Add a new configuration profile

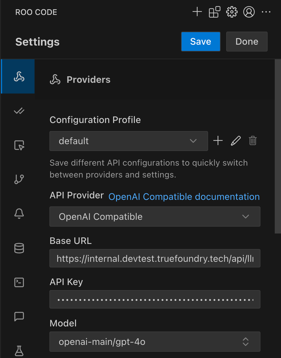(218, 141)
